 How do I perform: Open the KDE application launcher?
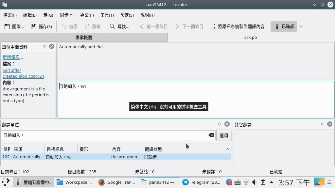click(6, 182)
